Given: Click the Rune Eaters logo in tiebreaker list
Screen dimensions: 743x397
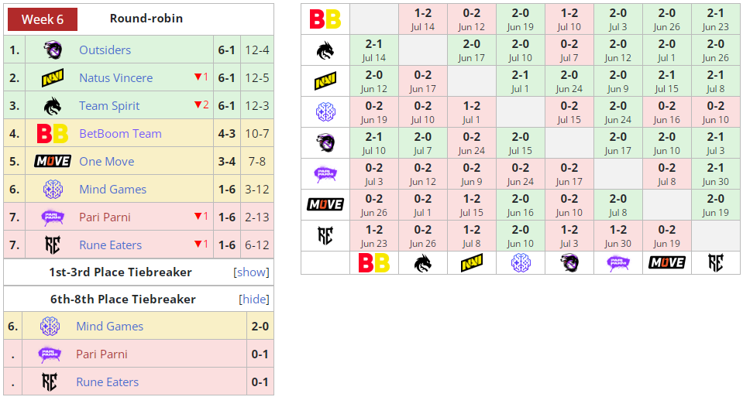Looking at the screenshot, I should tap(50, 382).
